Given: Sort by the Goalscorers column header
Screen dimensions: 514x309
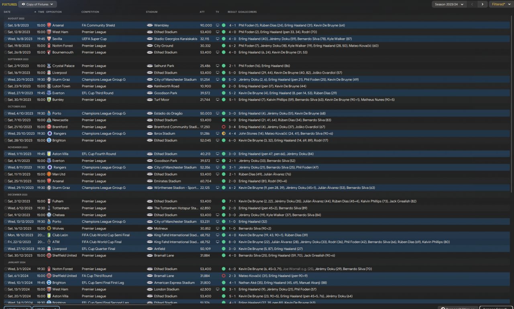Looking at the screenshot, I should [247, 12].
